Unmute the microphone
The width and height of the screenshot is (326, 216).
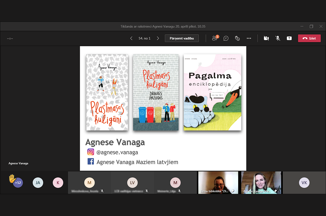278,38
